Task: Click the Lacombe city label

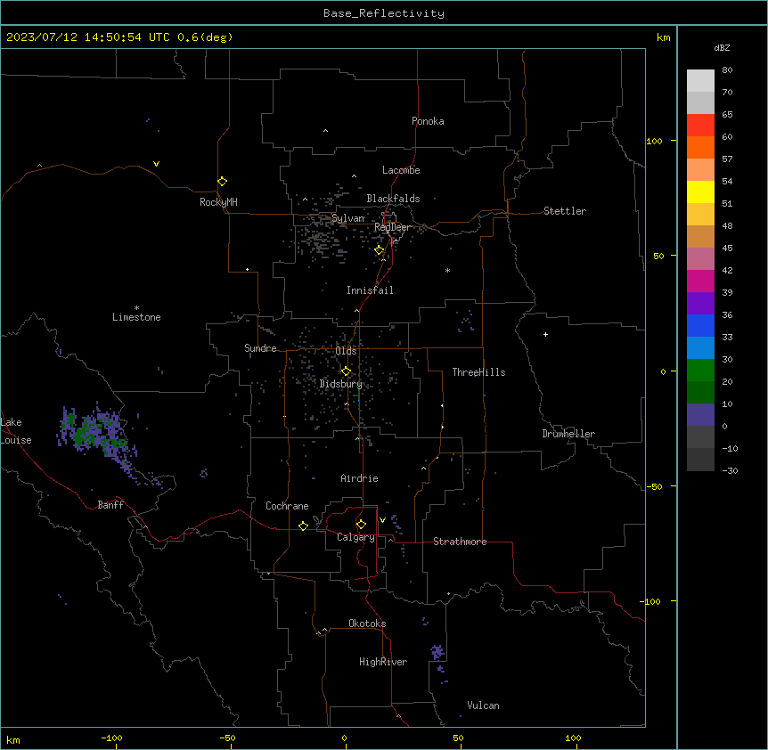Action: [401, 170]
